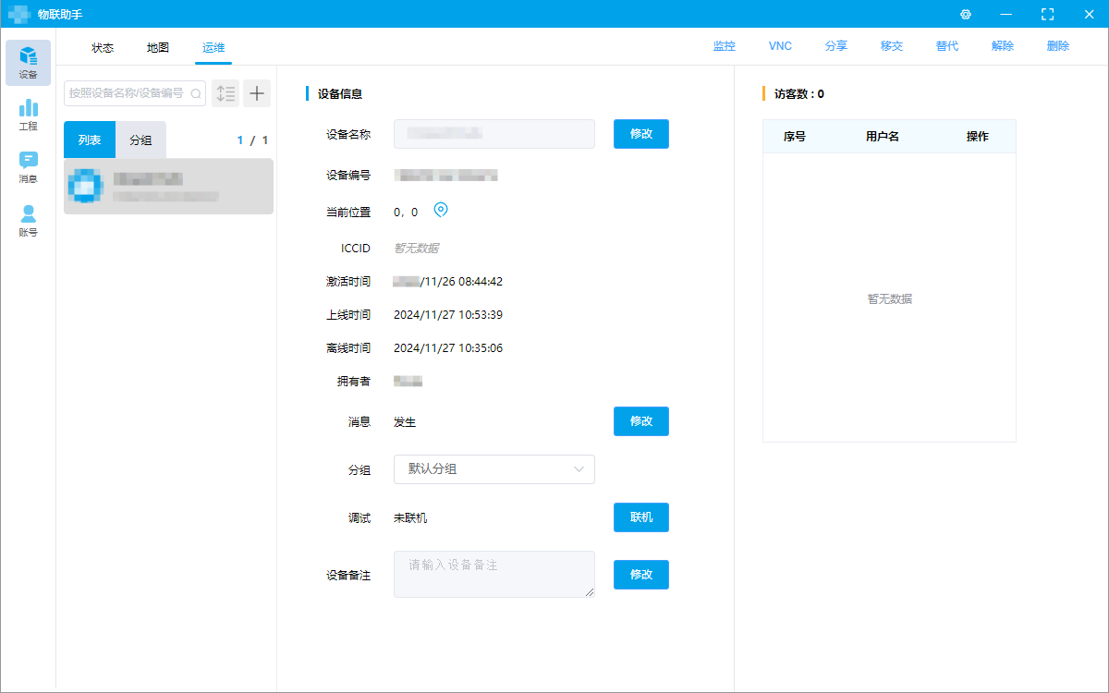Image resolution: width=1109 pixels, height=693 pixels.
Task: Click the search magnifier icon in device search
Action: (x=196, y=93)
